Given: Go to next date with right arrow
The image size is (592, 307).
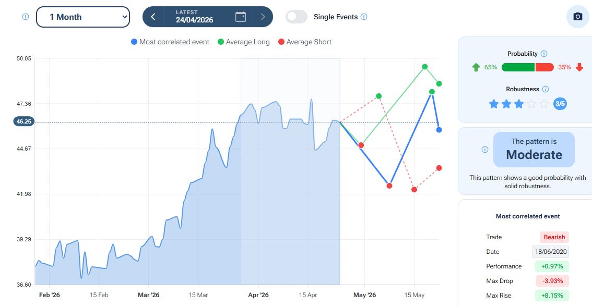Looking at the screenshot, I should [263, 17].
